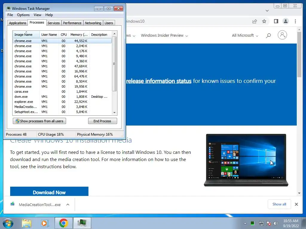Click the Chrome share page icon
Viewport: 306px width, 229px height.
pyautogui.click(x=255, y=21)
